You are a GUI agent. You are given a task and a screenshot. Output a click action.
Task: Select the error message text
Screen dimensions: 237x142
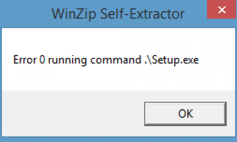[106, 60]
